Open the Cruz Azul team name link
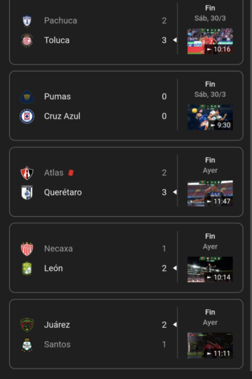Screen dimensions: 252x379 point(62,117)
